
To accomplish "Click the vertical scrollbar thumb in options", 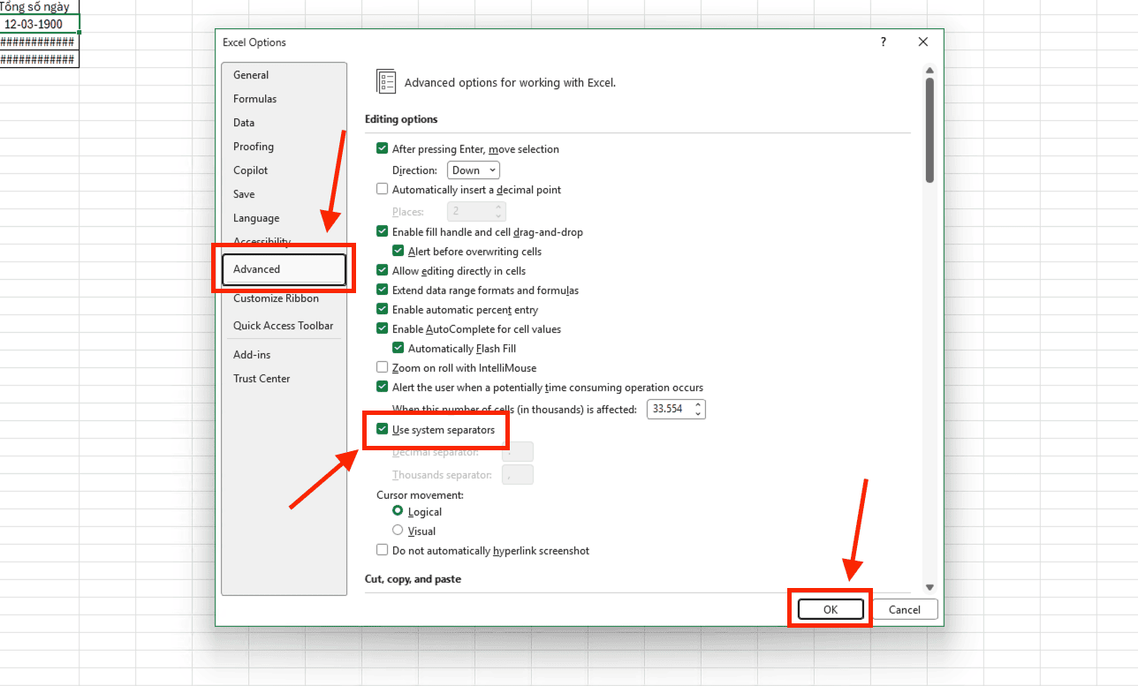I will point(929,130).
